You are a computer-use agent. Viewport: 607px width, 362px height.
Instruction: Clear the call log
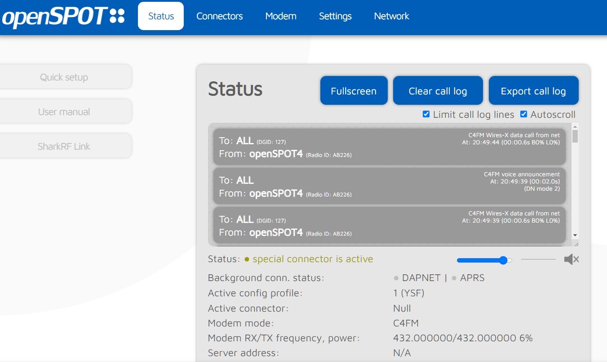[x=438, y=91]
